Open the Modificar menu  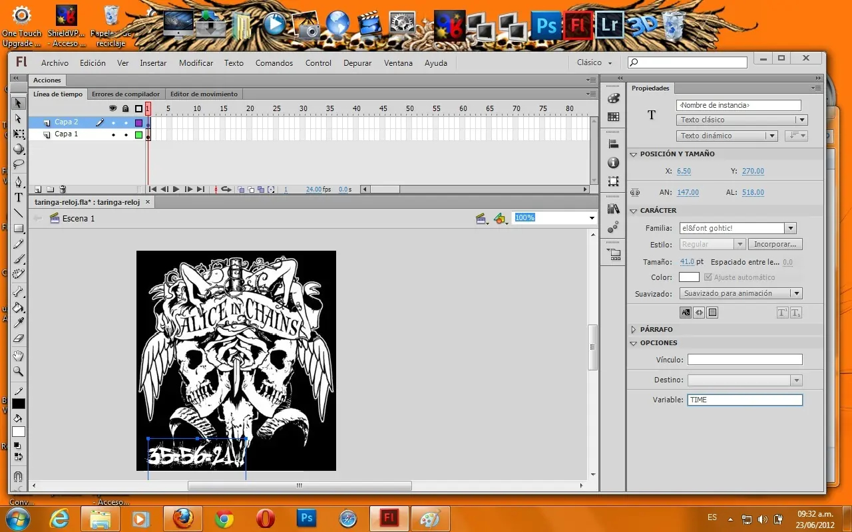pos(196,63)
